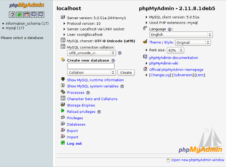Click the Create button
The height and width of the screenshot is (167, 226).
[x=126, y=73]
